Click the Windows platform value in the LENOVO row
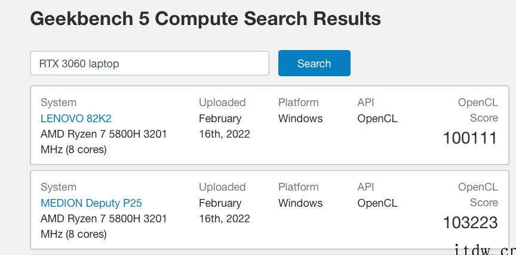 [300, 119]
